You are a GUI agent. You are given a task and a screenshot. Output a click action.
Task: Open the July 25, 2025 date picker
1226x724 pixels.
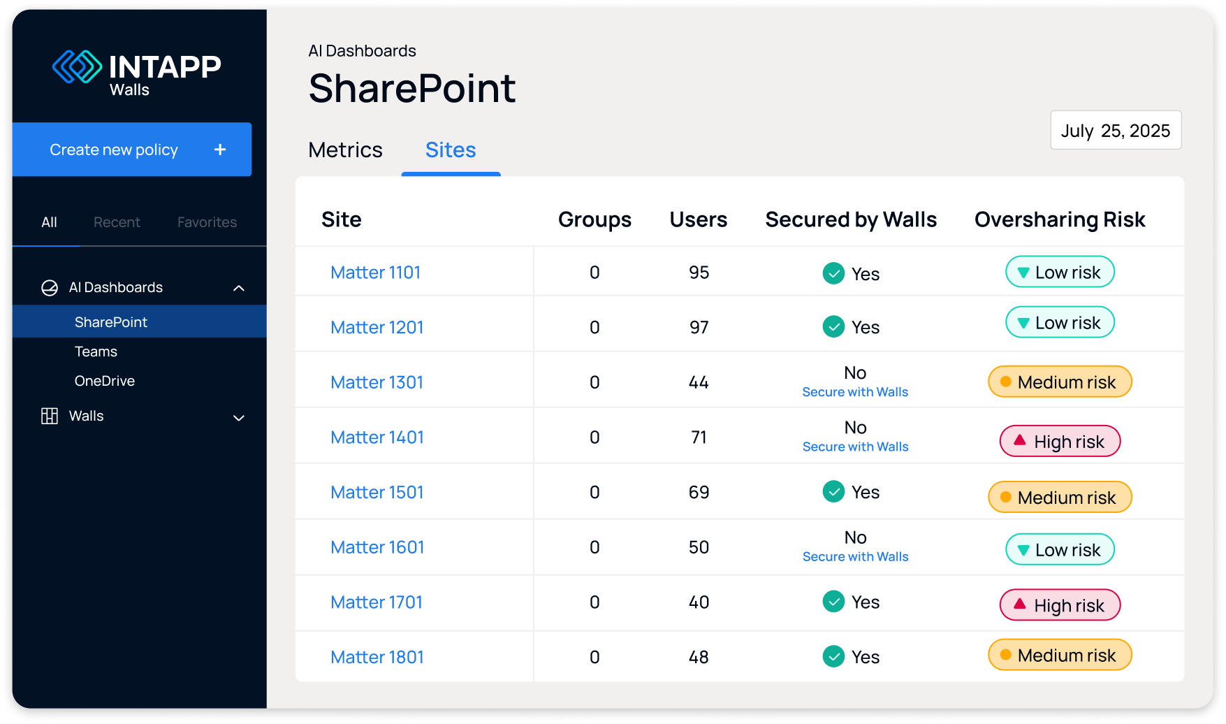click(1116, 131)
